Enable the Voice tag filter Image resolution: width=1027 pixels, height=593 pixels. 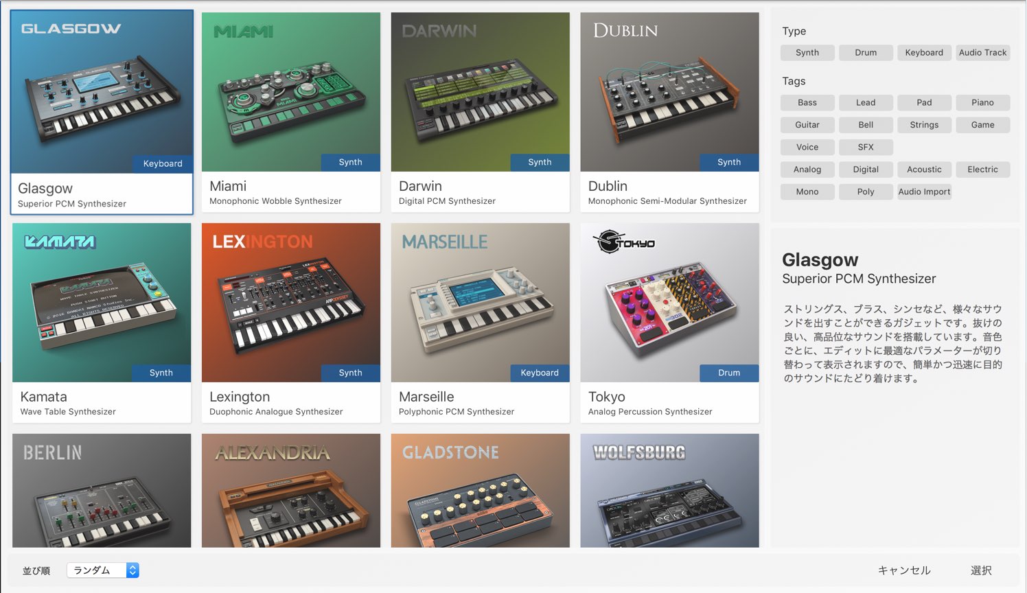[x=807, y=148]
